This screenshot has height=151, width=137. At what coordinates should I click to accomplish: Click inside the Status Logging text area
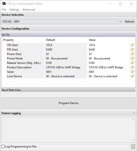[x=66, y=130]
